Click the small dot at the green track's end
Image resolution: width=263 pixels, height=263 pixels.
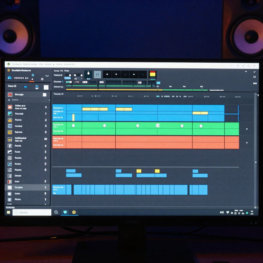[247, 129]
